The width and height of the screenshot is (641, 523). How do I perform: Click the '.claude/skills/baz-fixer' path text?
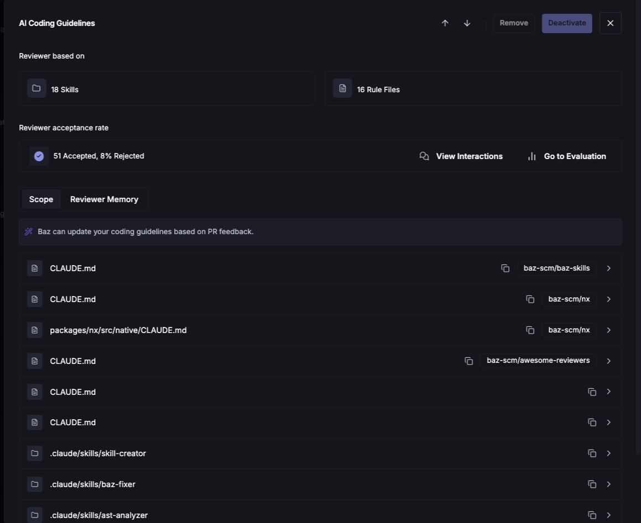tap(92, 484)
